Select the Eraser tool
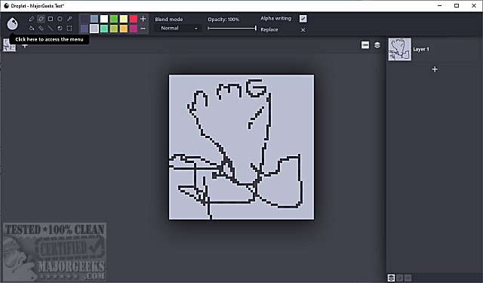The width and height of the screenshot is (483, 283). (41, 19)
